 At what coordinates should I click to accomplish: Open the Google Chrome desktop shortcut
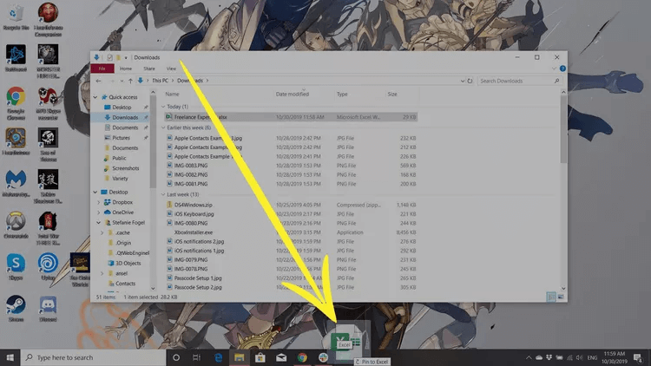coord(16,103)
